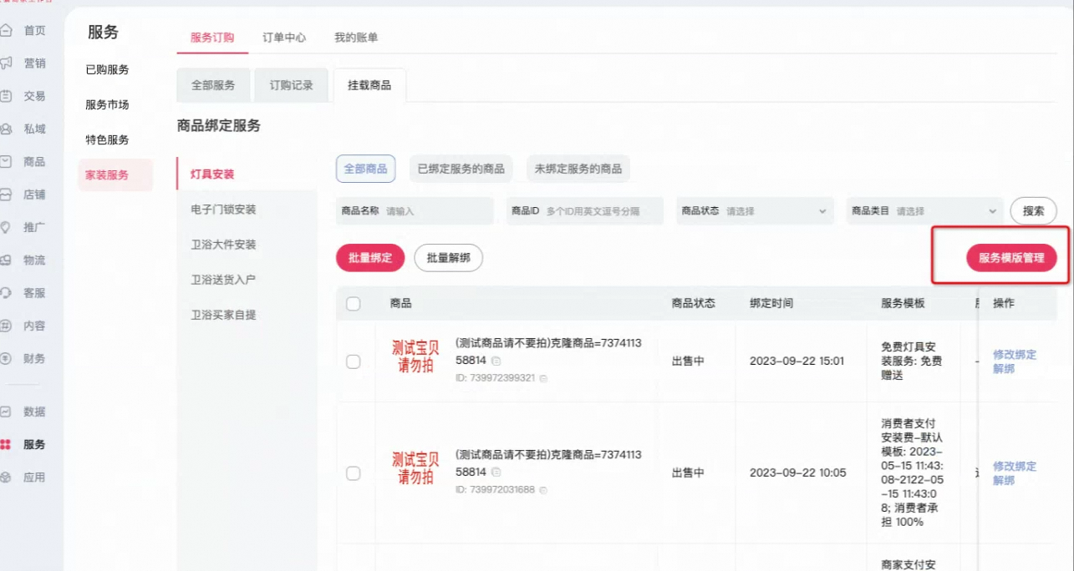
Task: Select 卫浴送货入户 service category
Action: click(223, 280)
